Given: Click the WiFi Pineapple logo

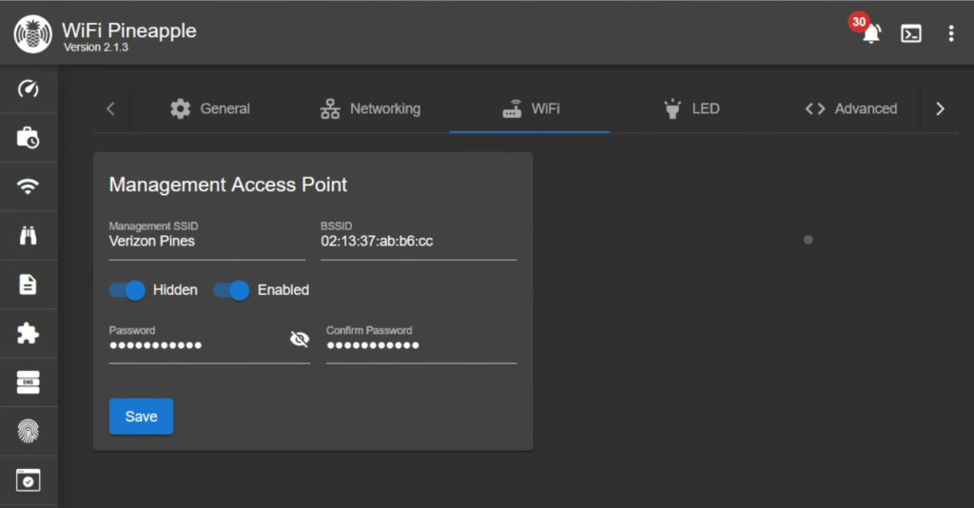Looking at the screenshot, I should pyautogui.click(x=33, y=34).
